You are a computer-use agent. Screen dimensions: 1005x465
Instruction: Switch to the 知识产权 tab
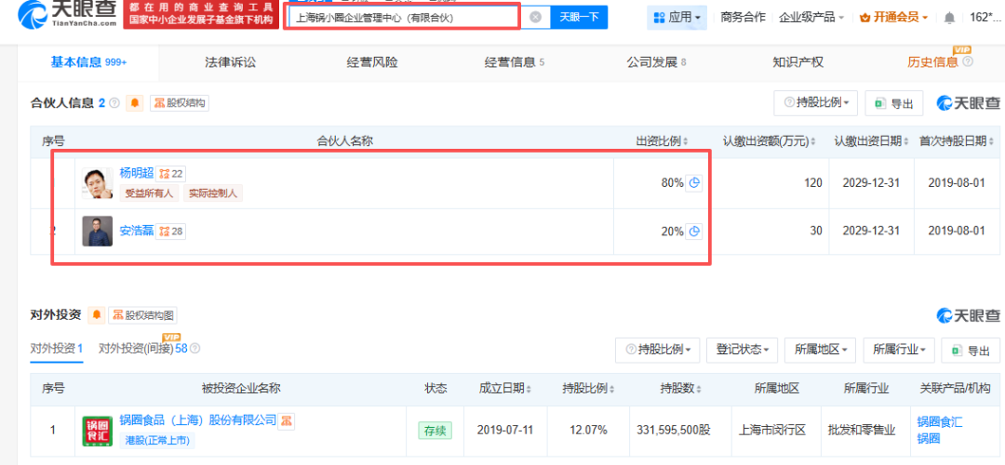(x=798, y=62)
